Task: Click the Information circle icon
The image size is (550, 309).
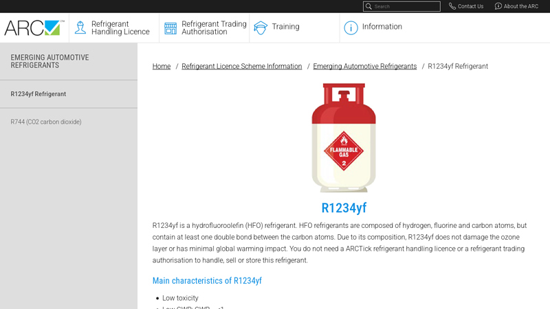Action: pos(351,27)
